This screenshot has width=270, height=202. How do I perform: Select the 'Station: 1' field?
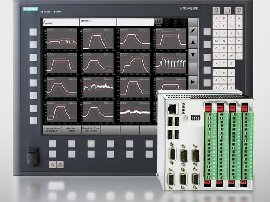pyautogui.click(x=98, y=22)
